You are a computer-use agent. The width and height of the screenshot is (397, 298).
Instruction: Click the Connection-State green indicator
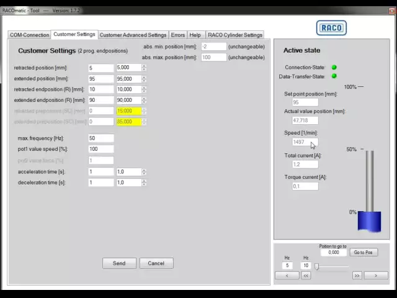(x=334, y=67)
